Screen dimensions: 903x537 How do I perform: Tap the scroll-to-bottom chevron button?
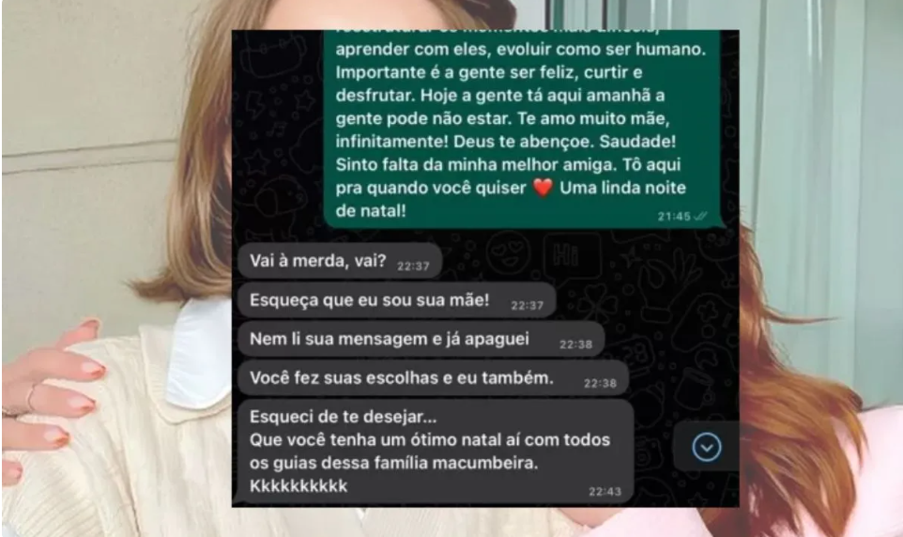point(707,447)
